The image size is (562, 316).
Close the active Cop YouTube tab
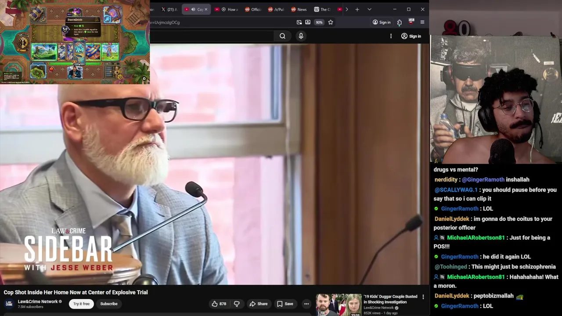(x=206, y=9)
